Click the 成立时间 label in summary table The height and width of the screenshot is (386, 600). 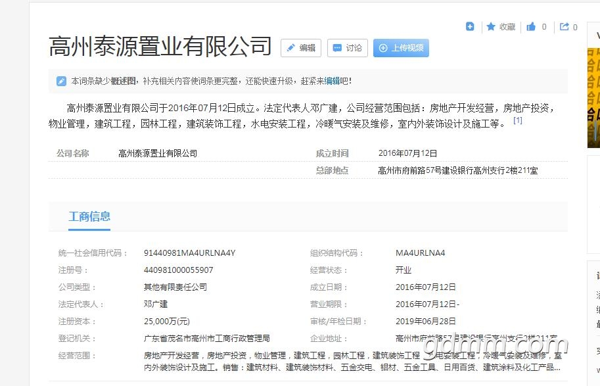[x=332, y=154]
